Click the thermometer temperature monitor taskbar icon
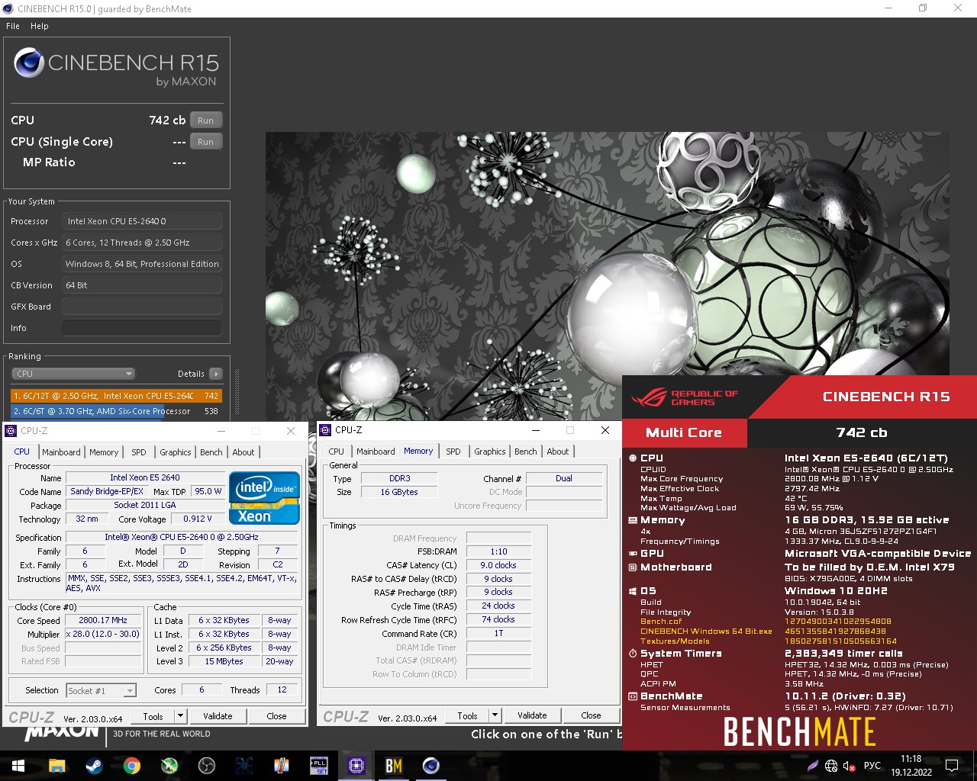The height and width of the screenshot is (781, 977). pos(281,766)
